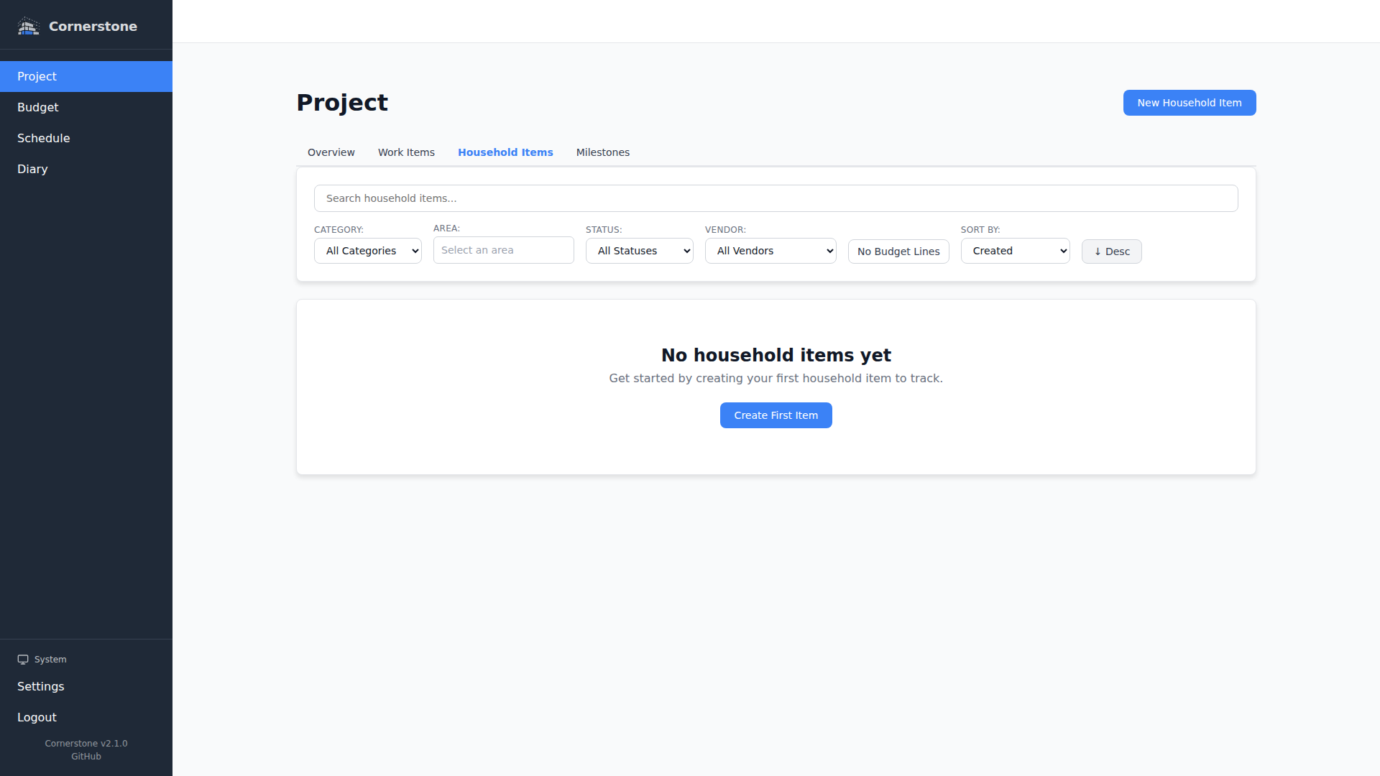Go to Budget in the sidebar

tap(38, 107)
